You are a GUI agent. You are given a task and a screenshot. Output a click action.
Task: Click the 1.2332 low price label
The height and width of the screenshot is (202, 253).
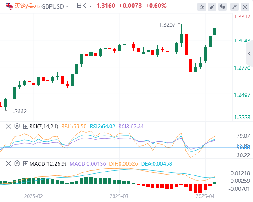(x=19, y=112)
